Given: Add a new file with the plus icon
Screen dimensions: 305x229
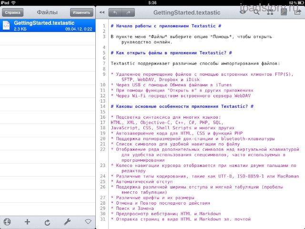Looking at the screenshot, I should [28, 222].
